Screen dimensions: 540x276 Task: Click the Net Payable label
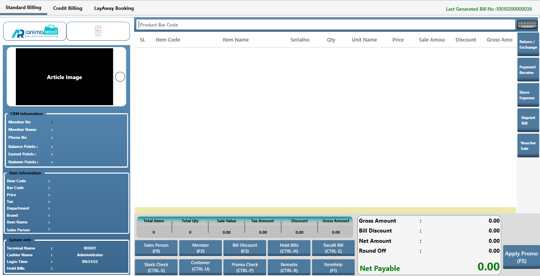(x=380, y=268)
